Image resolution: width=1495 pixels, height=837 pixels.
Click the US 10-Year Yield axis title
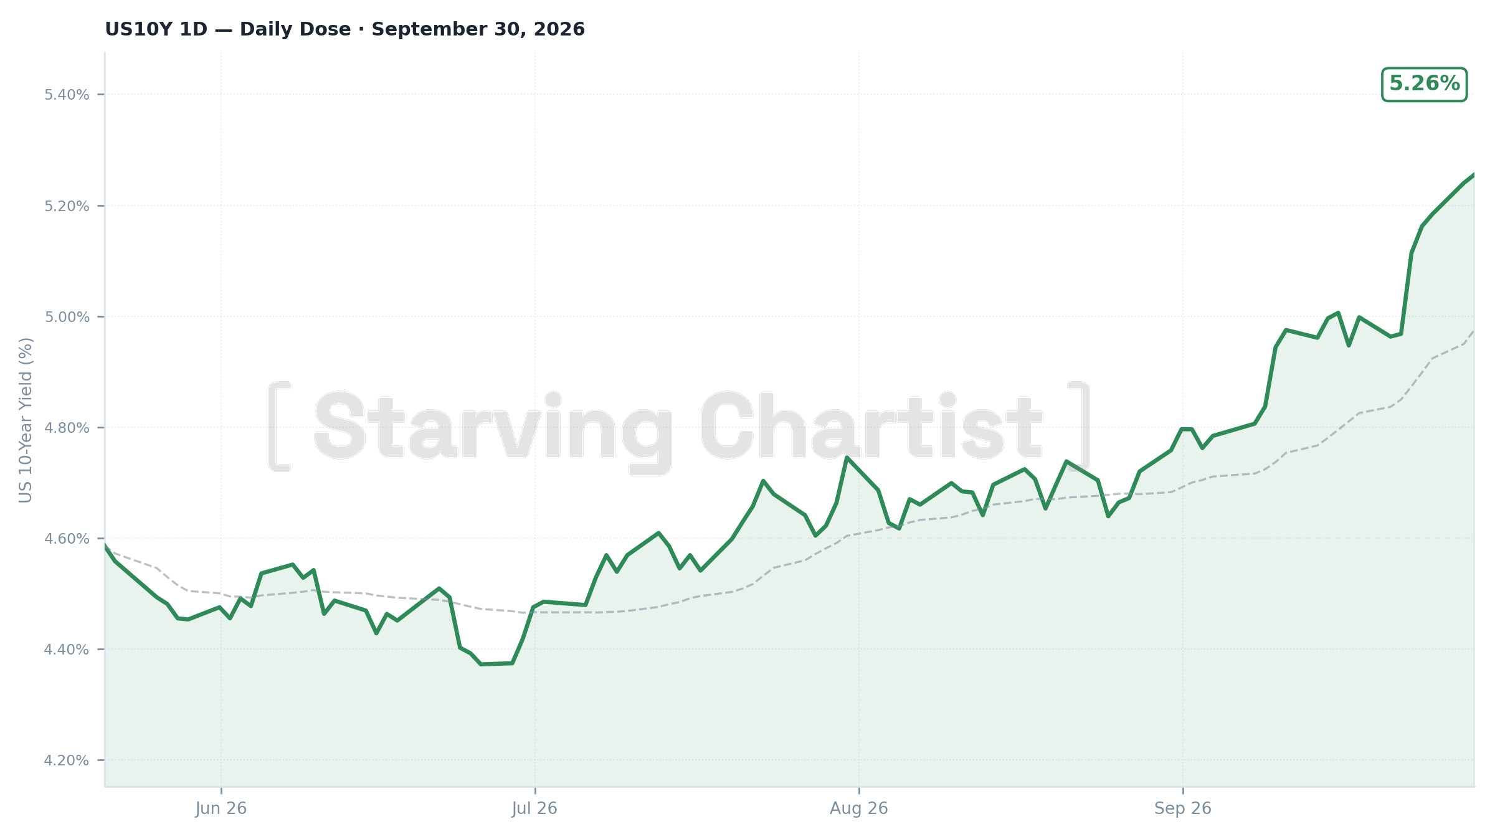click(x=26, y=420)
